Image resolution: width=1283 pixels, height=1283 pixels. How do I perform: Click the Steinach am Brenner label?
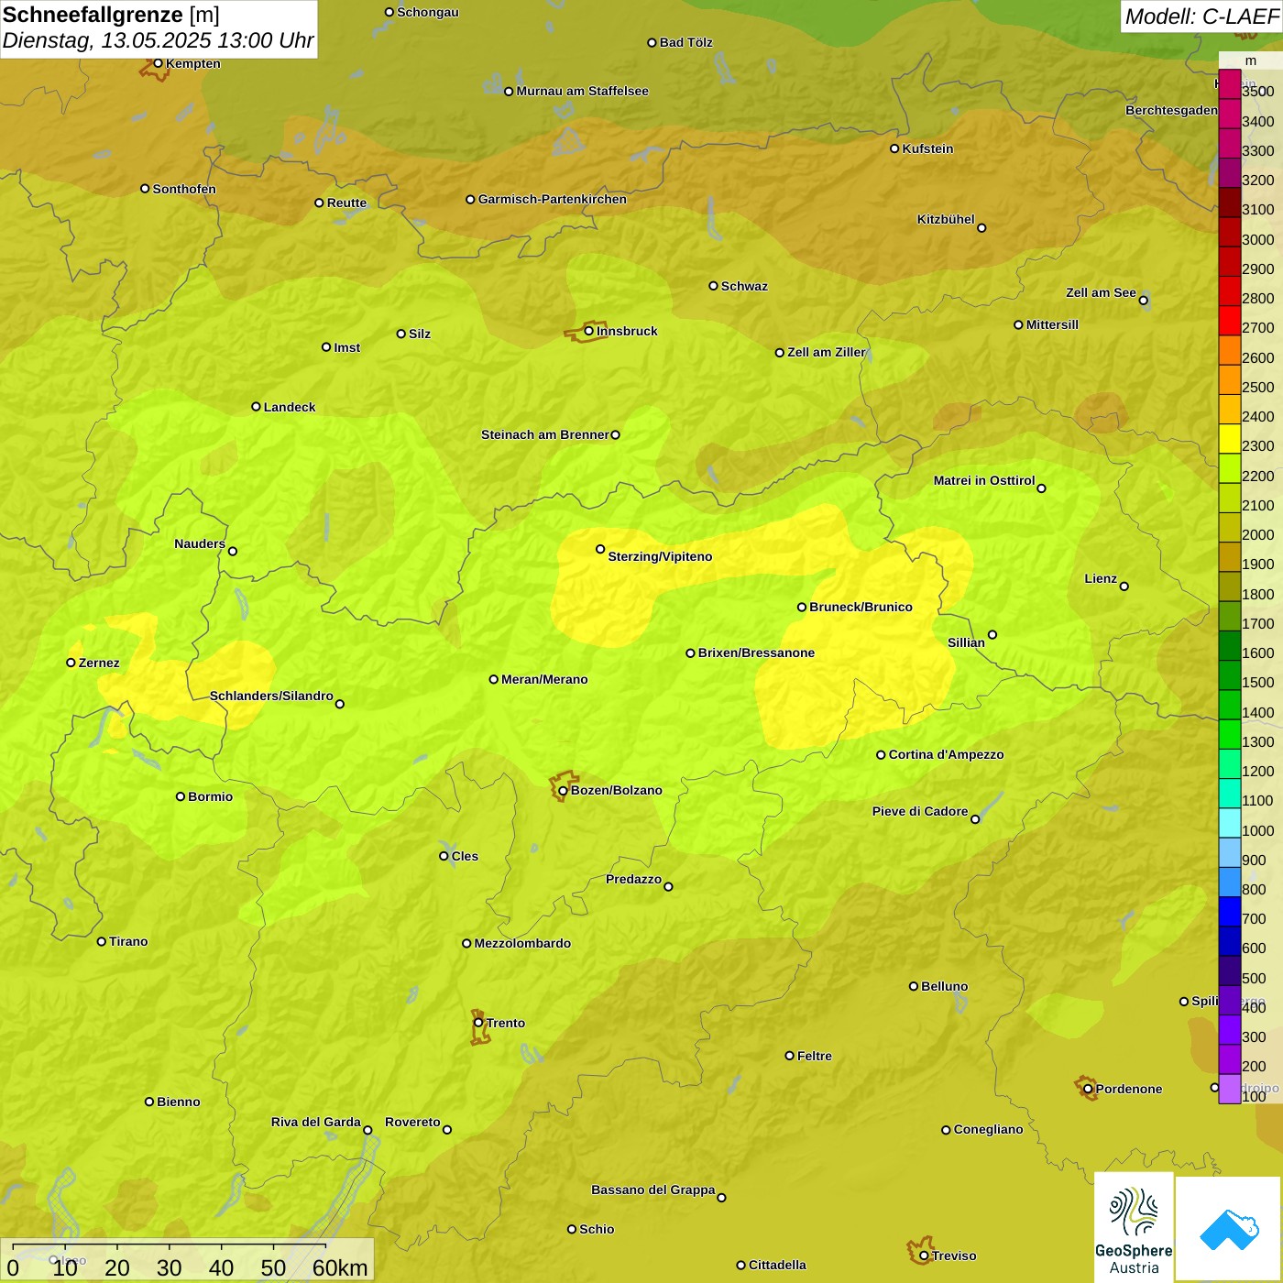click(545, 434)
